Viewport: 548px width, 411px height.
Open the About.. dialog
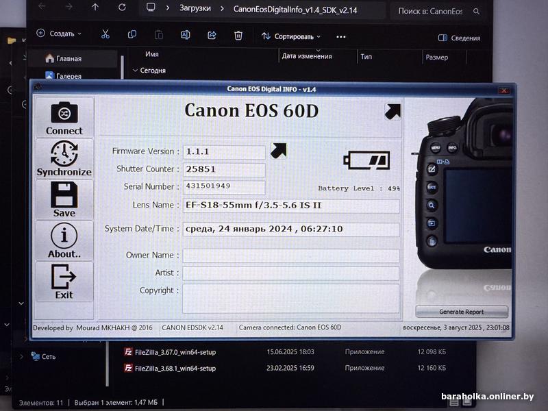(x=64, y=240)
